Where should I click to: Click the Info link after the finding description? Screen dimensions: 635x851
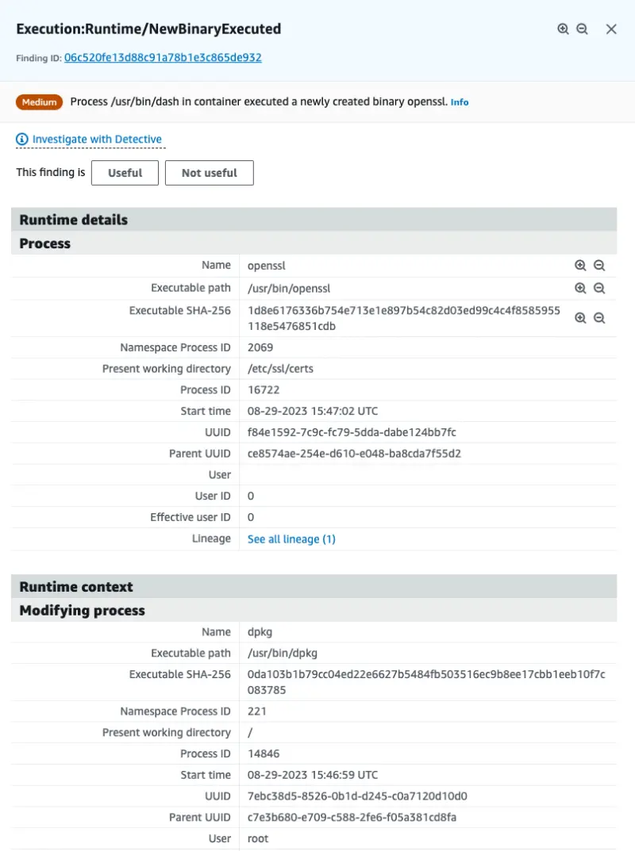461,102
